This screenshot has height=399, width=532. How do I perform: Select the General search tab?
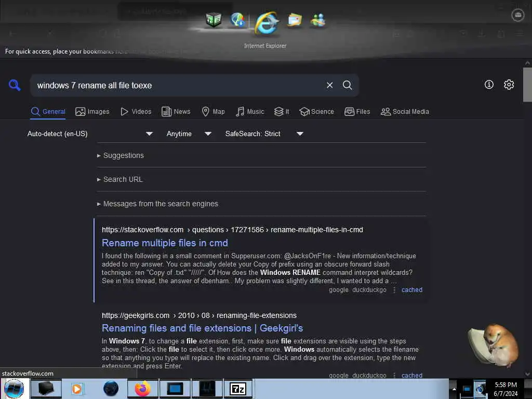[48, 112]
